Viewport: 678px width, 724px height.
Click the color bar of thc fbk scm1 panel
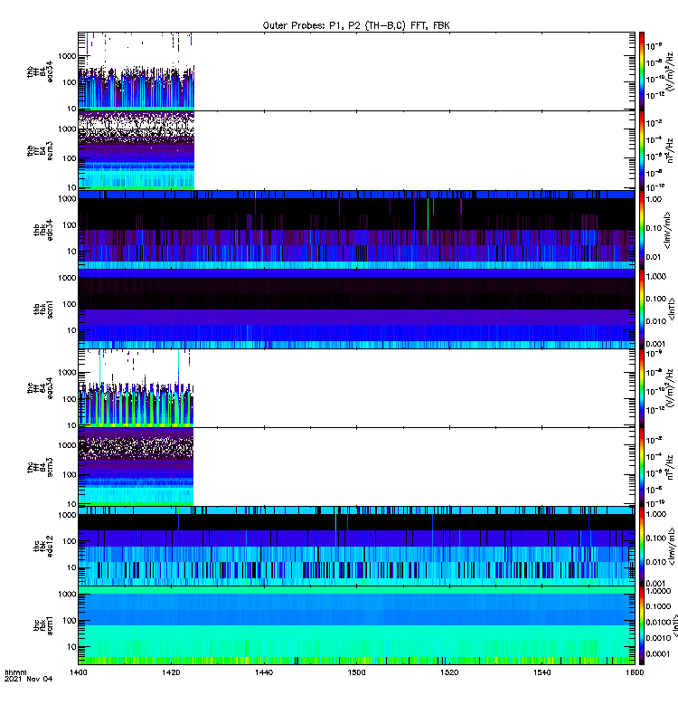point(642,625)
